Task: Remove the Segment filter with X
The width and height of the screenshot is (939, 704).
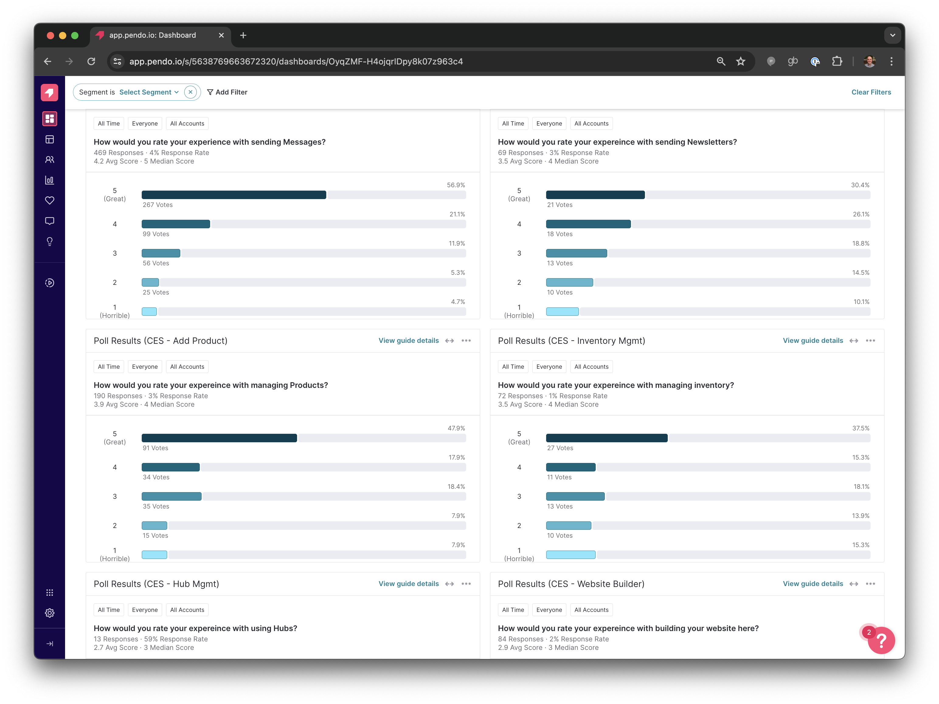Action: coord(191,92)
